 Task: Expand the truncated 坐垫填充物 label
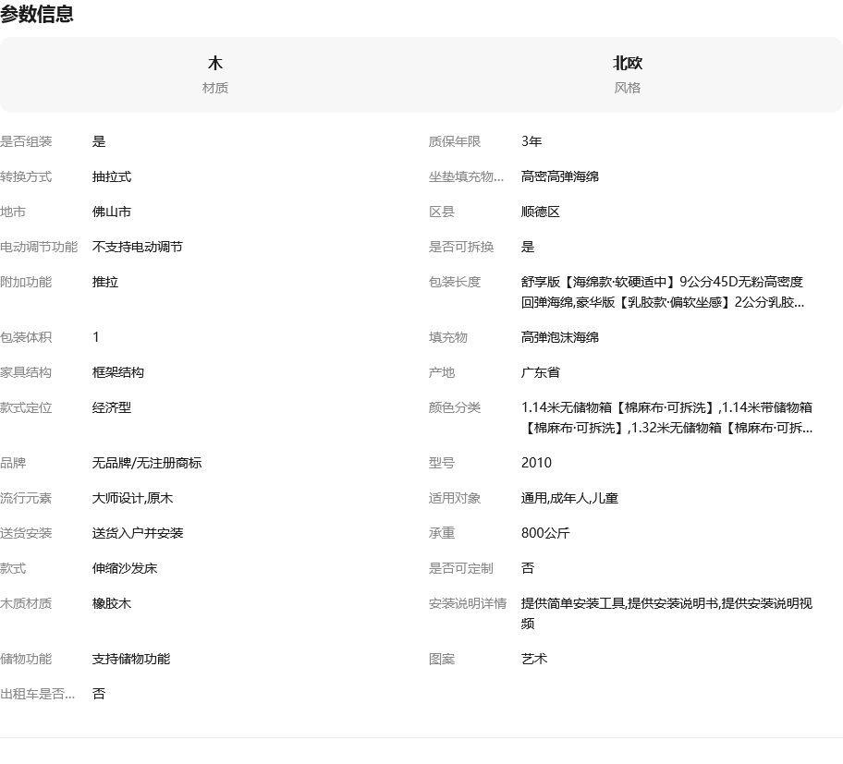pyautogui.click(x=467, y=176)
